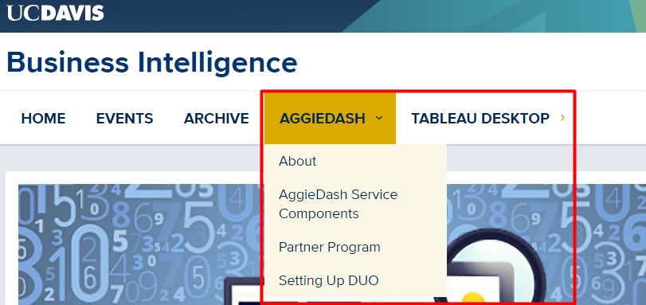Click the yellow circle in the illustration
The width and height of the screenshot is (646, 305).
tap(474, 299)
